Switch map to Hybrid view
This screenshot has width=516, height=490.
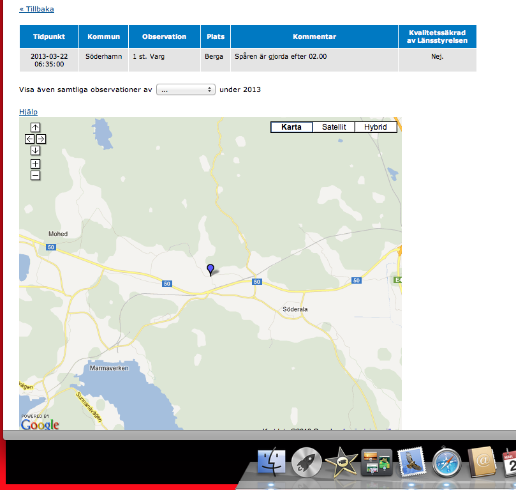point(375,127)
